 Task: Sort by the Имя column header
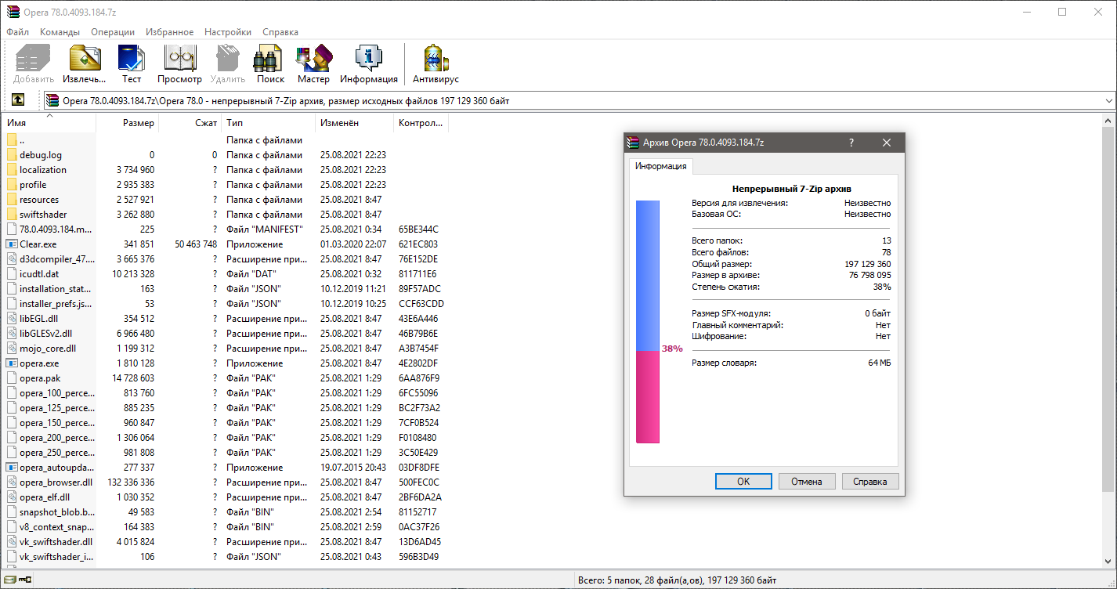[49, 123]
